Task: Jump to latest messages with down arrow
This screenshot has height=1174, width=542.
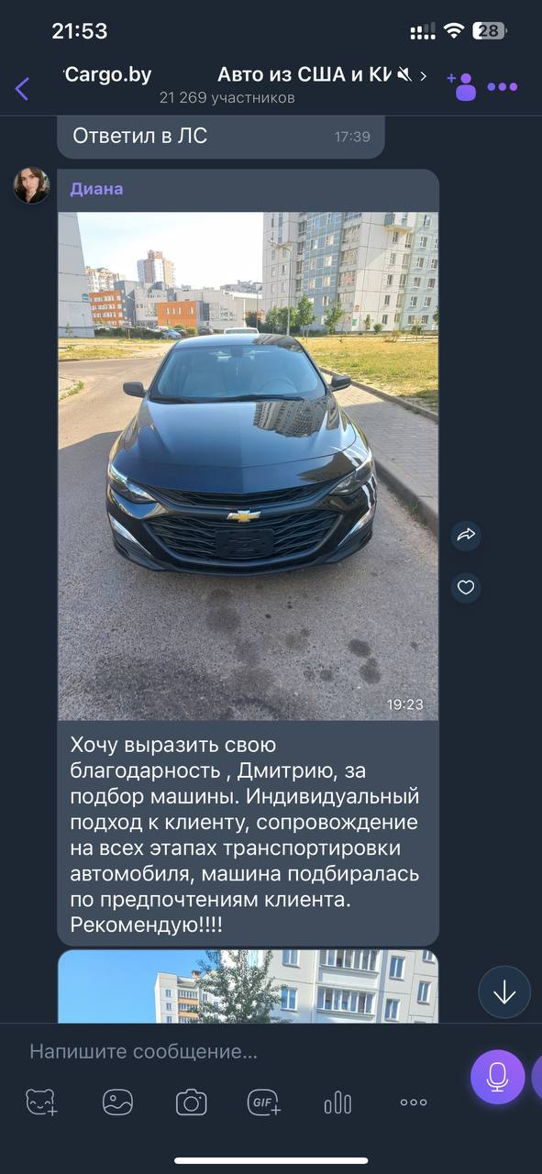Action: [x=504, y=992]
